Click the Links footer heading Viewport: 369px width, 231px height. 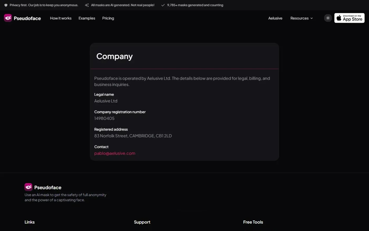[30, 222]
